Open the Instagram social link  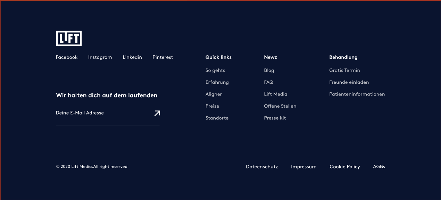(x=100, y=57)
